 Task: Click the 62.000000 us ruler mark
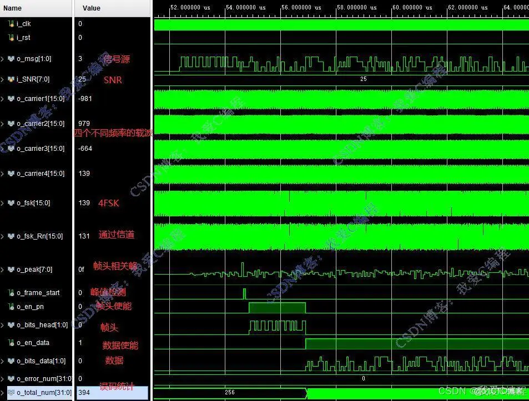click(467, 7)
